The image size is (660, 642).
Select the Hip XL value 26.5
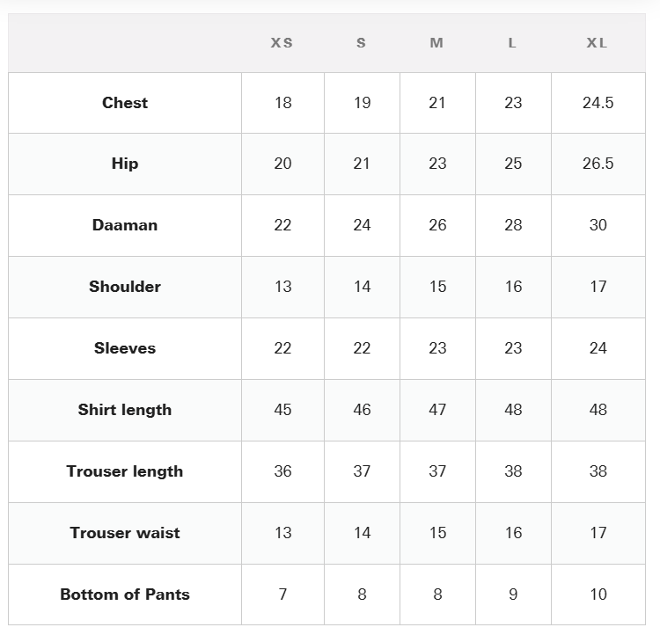click(x=598, y=164)
